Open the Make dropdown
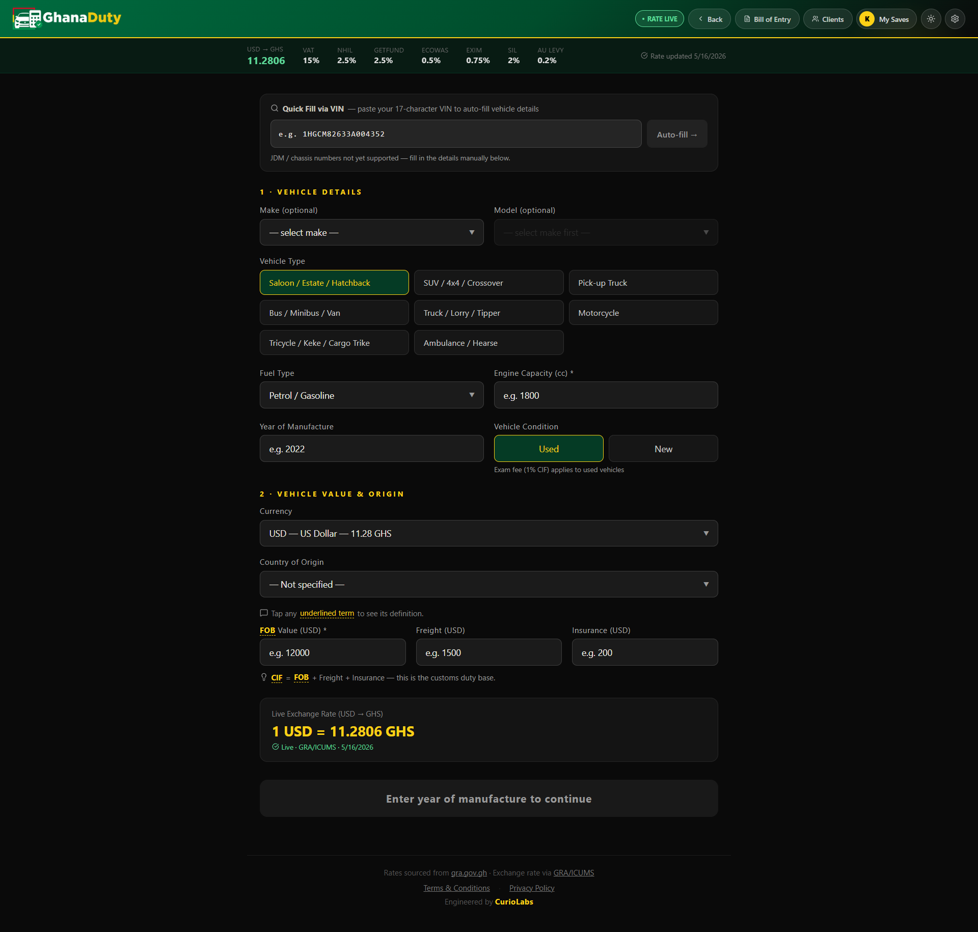This screenshot has width=978, height=932. pos(371,232)
